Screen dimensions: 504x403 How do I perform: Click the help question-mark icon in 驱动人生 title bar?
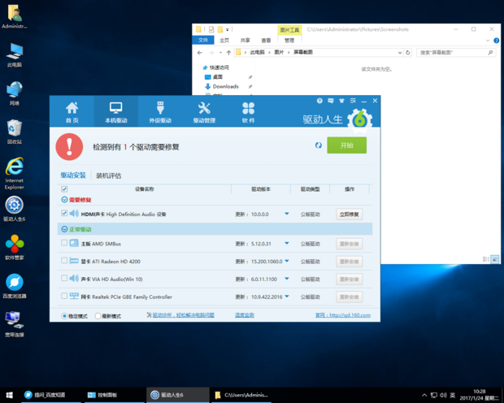pyautogui.click(x=319, y=101)
